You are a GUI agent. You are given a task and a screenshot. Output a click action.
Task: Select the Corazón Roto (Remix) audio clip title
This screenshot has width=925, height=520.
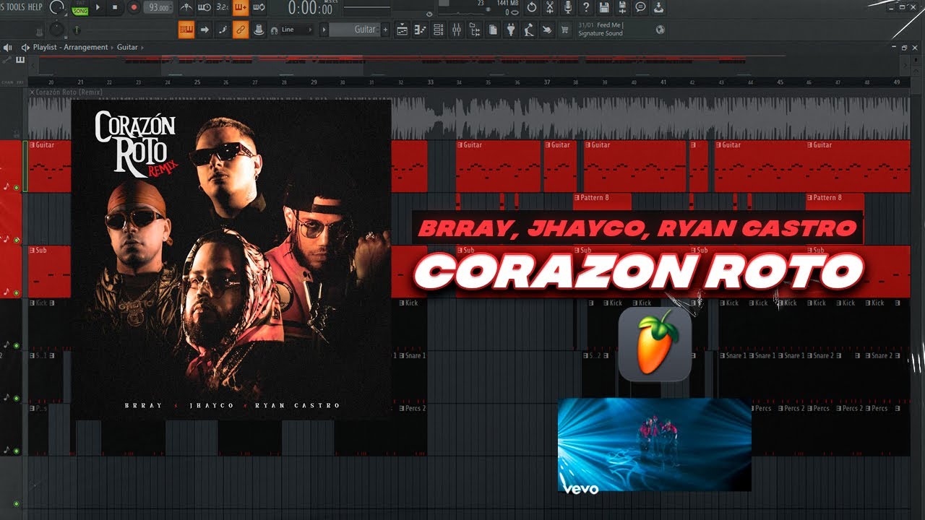click(x=69, y=92)
